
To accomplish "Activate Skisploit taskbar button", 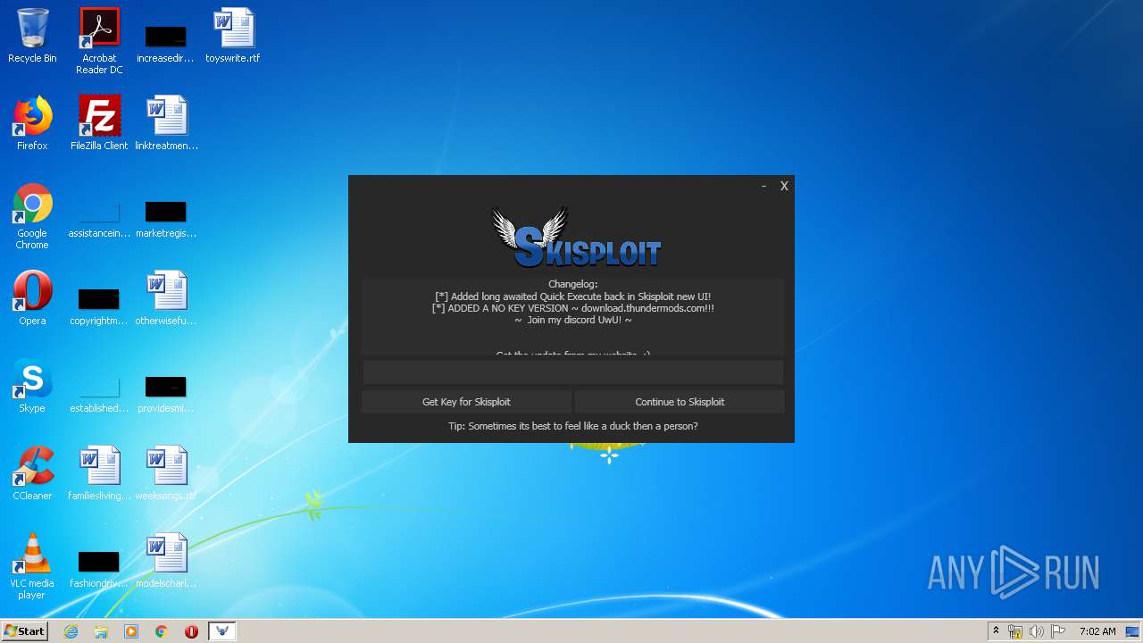I will [x=222, y=631].
